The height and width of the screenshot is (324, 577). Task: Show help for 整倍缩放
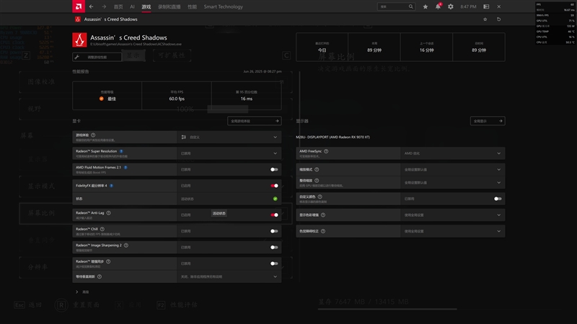[x=317, y=181]
